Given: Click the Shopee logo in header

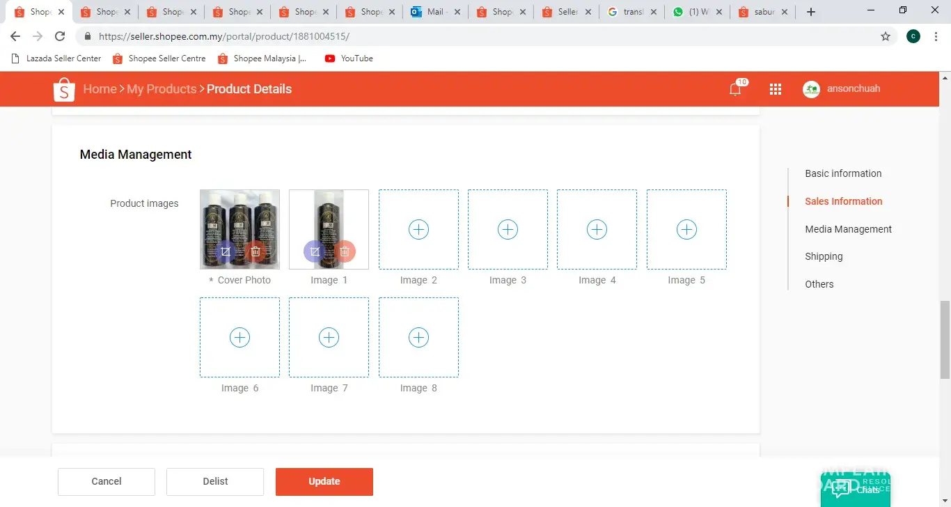Looking at the screenshot, I should tap(64, 89).
